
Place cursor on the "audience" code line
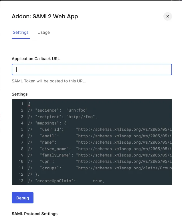click(59, 110)
